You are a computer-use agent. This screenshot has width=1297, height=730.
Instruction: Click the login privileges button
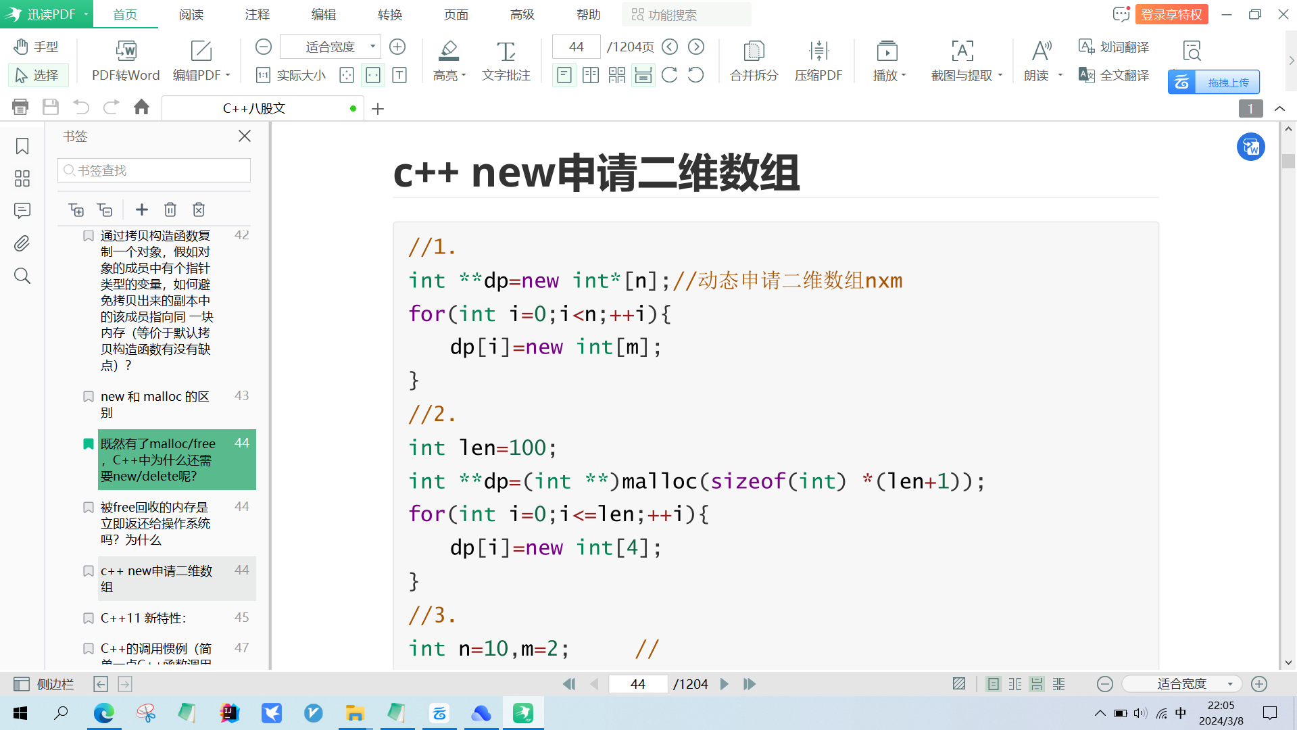(1172, 14)
